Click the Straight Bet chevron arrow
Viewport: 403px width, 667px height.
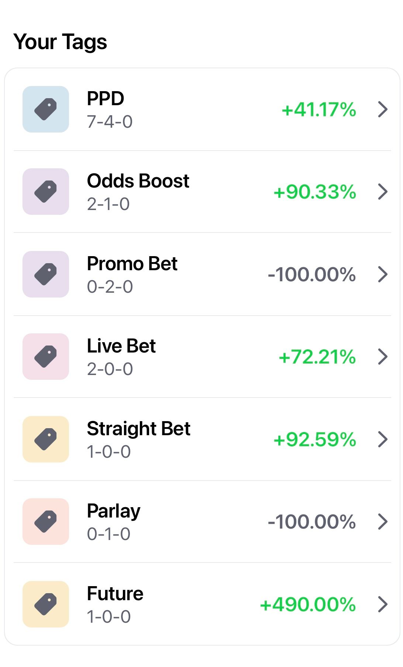[x=383, y=439]
